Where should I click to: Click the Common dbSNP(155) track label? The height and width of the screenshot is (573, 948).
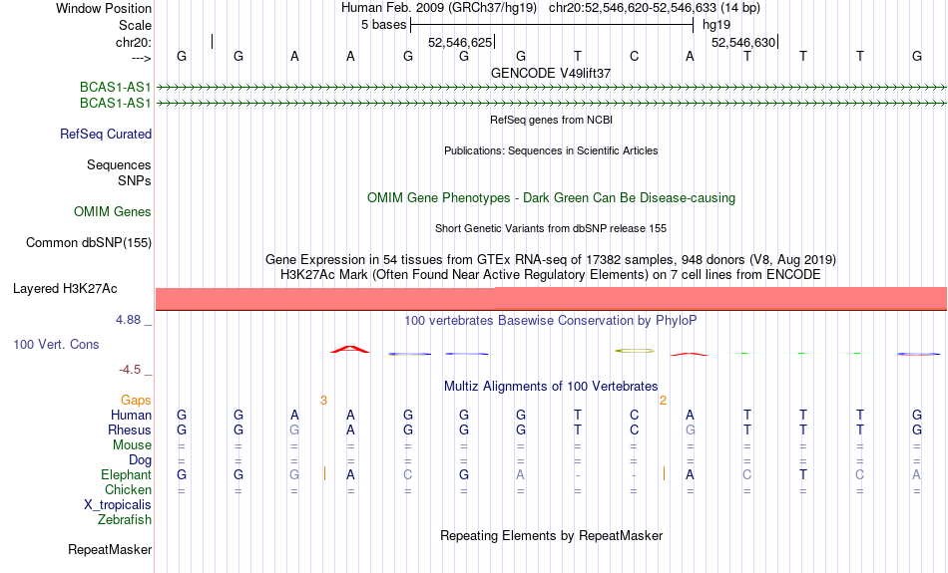pos(88,243)
